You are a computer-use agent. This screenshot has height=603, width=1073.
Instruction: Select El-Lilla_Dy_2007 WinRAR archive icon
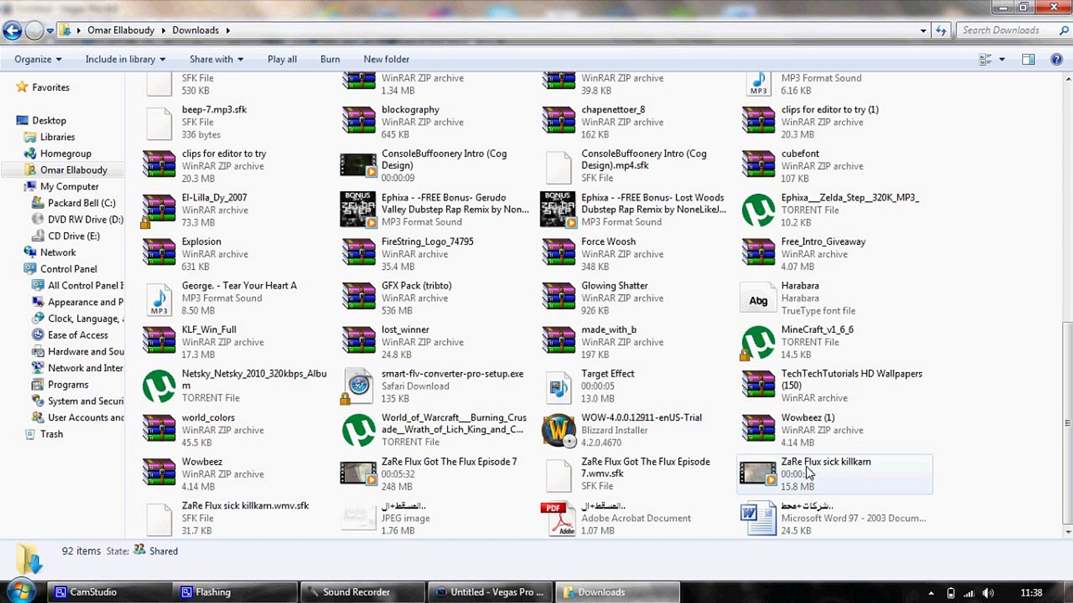click(159, 209)
